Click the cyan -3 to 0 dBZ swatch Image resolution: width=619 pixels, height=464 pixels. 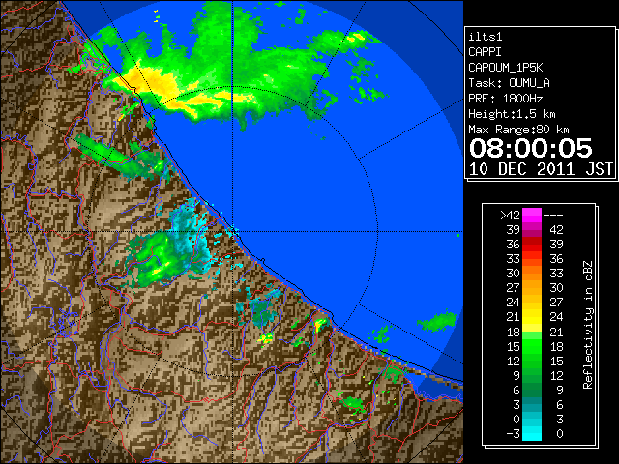pyautogui.click(x=531, y=433)
